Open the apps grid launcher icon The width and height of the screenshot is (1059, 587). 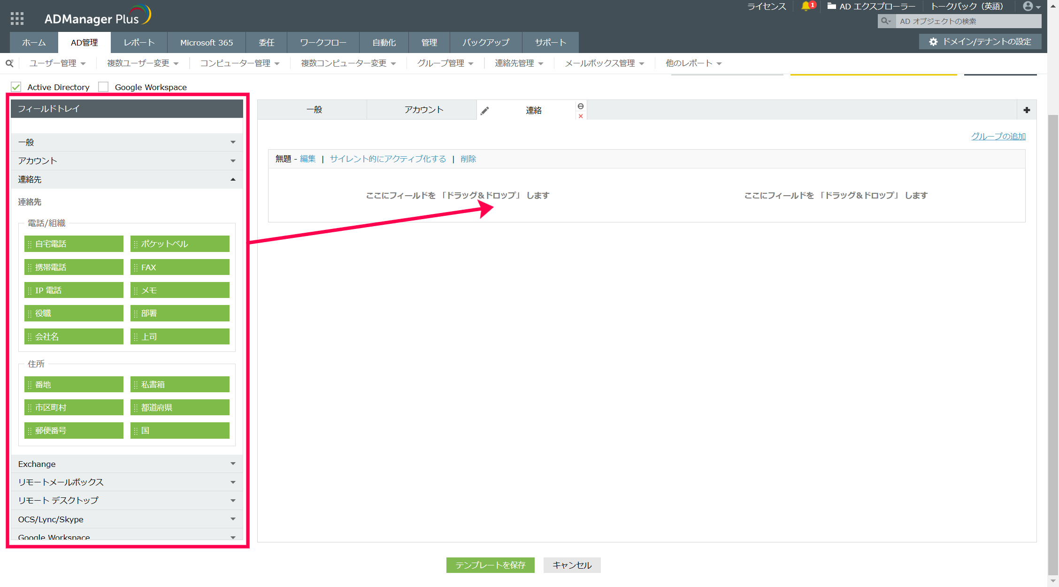[x=17, y=18]
